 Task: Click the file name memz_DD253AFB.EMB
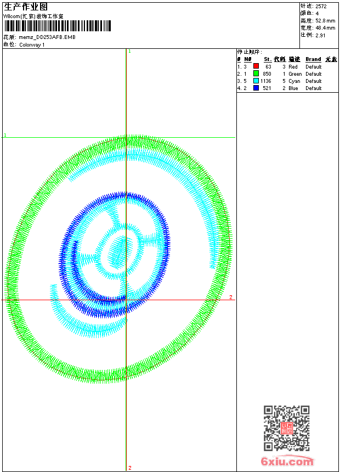(x=47, y=37)
